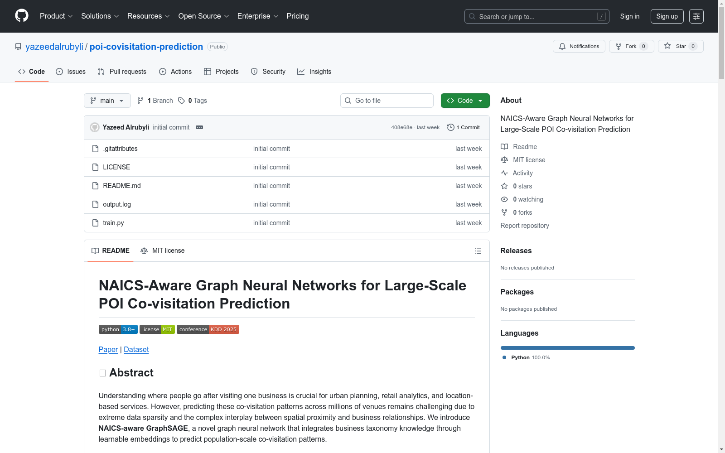This screenshot has width=725, height=453.
Task: Switch to the Actions tab
Action: pyautogui.click(x=175, y=72)
